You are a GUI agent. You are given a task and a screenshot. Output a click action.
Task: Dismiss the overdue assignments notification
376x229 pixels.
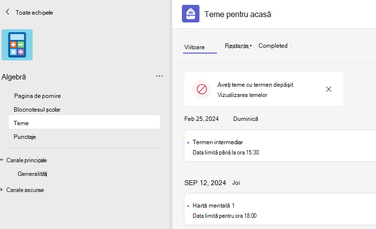coord(329,89)
